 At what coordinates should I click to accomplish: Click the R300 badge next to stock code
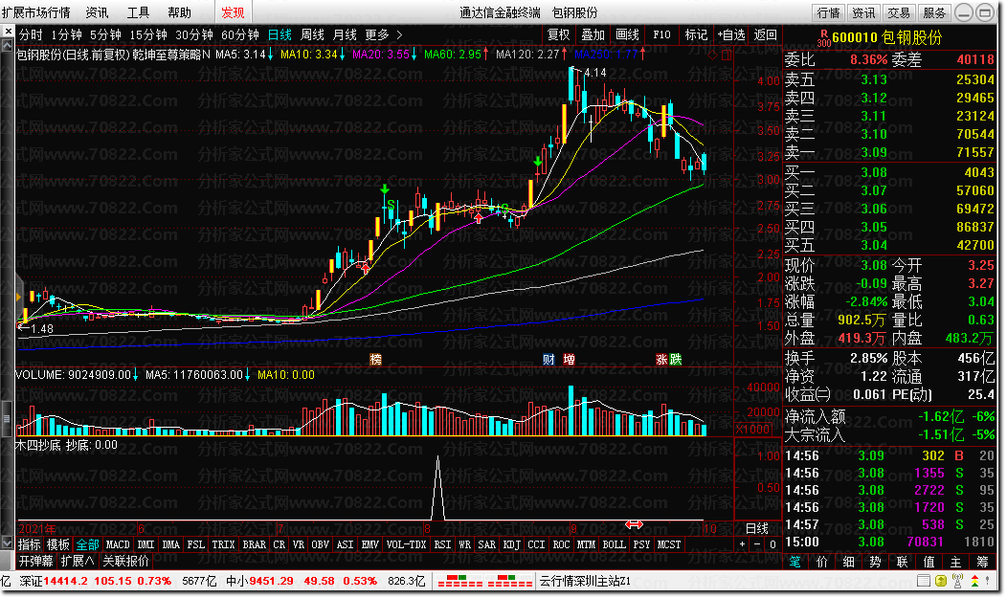tap(824, 38)
